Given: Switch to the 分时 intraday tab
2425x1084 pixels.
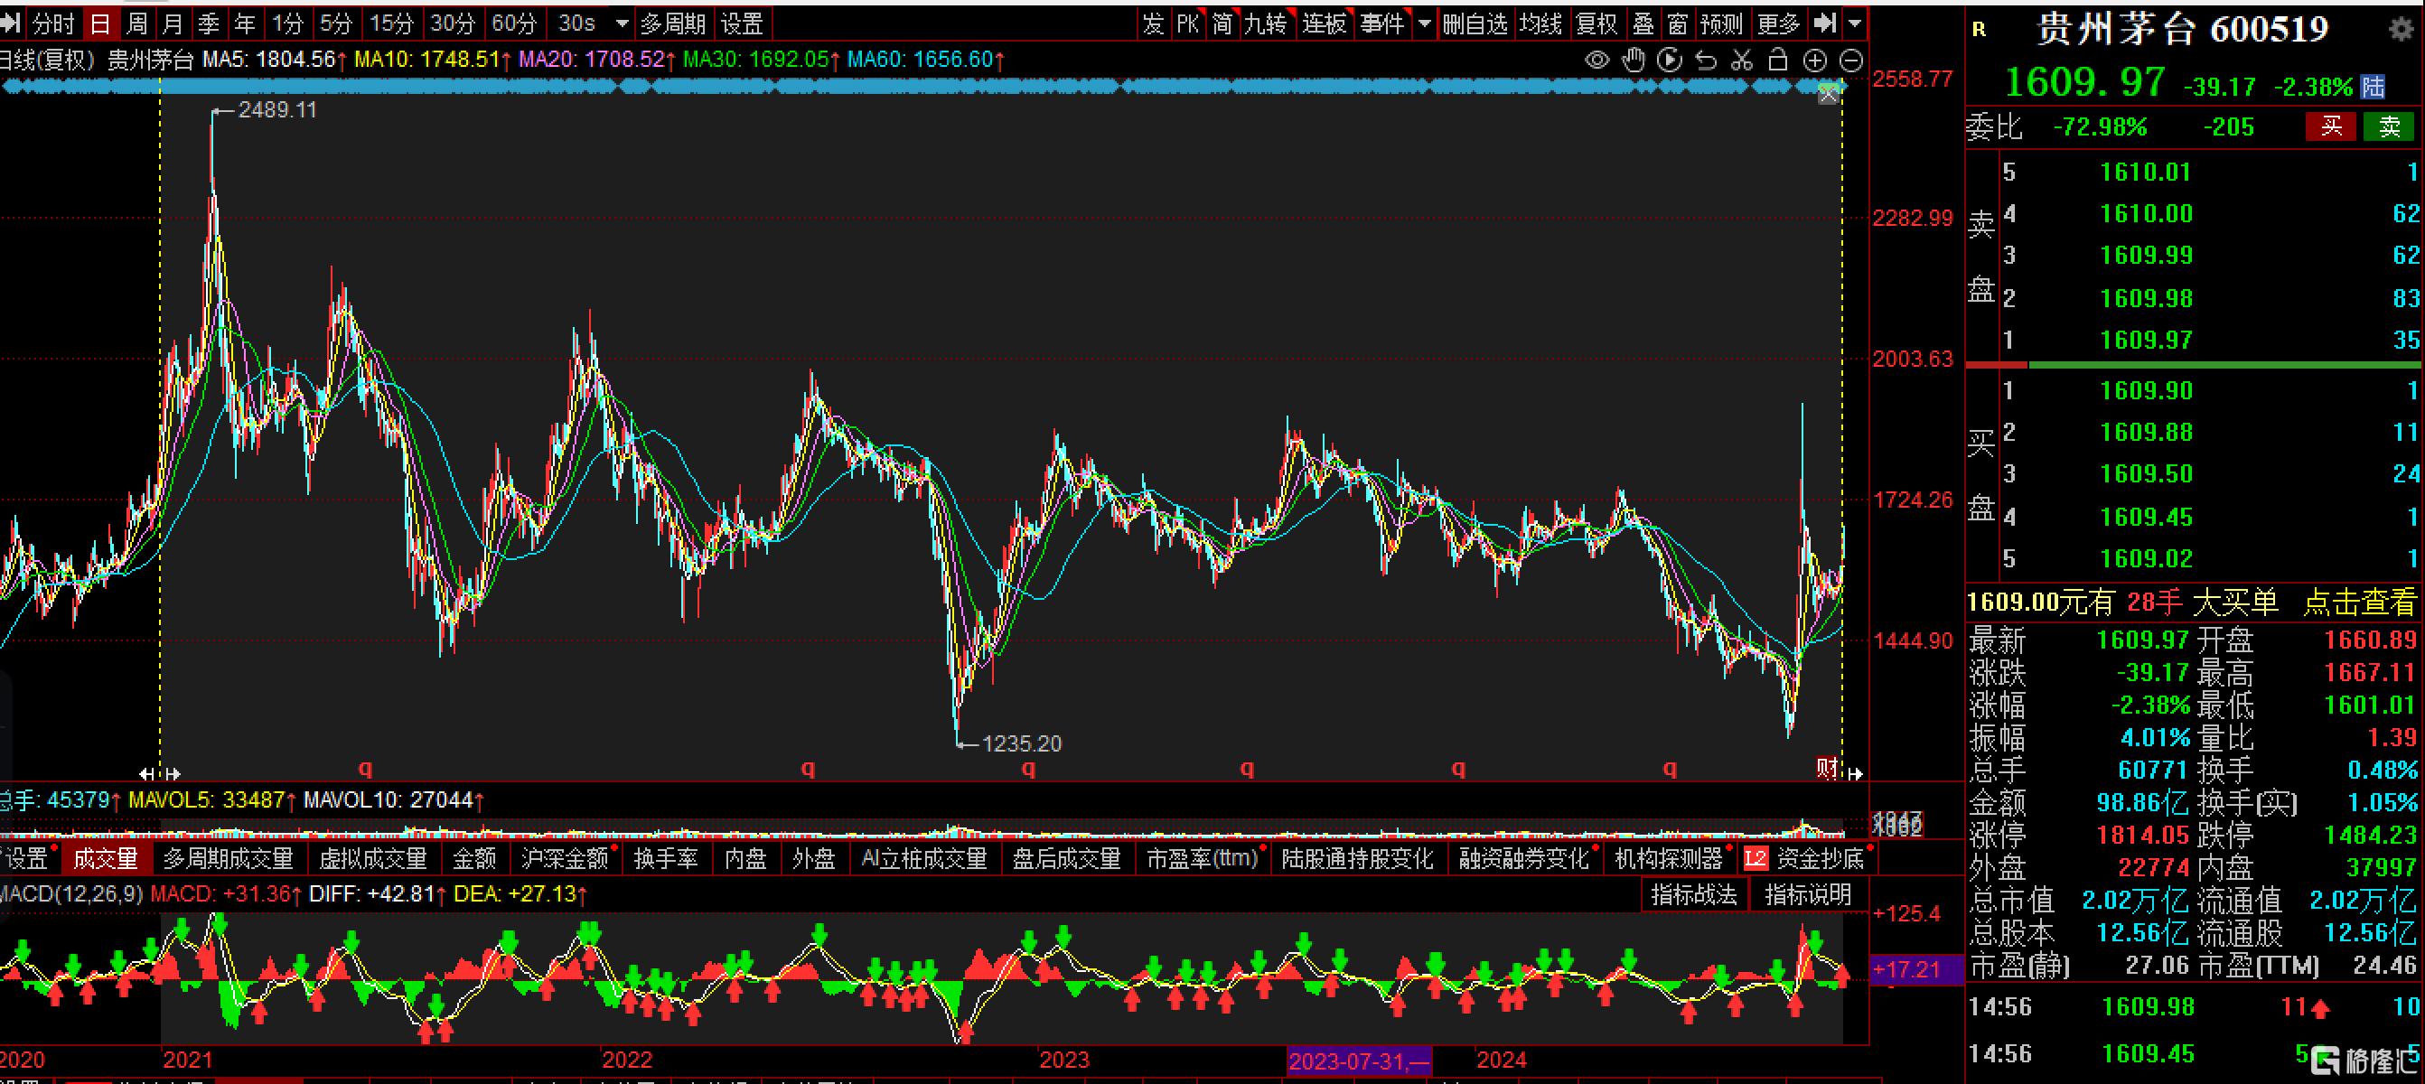Looking at the screenshot, I should 52,23.
